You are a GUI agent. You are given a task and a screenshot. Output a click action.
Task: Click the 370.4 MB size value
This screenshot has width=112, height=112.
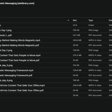(77, 55)
